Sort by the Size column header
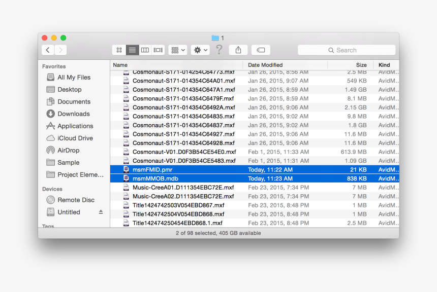This screenshot has width=437, height=292. [350, 65]
